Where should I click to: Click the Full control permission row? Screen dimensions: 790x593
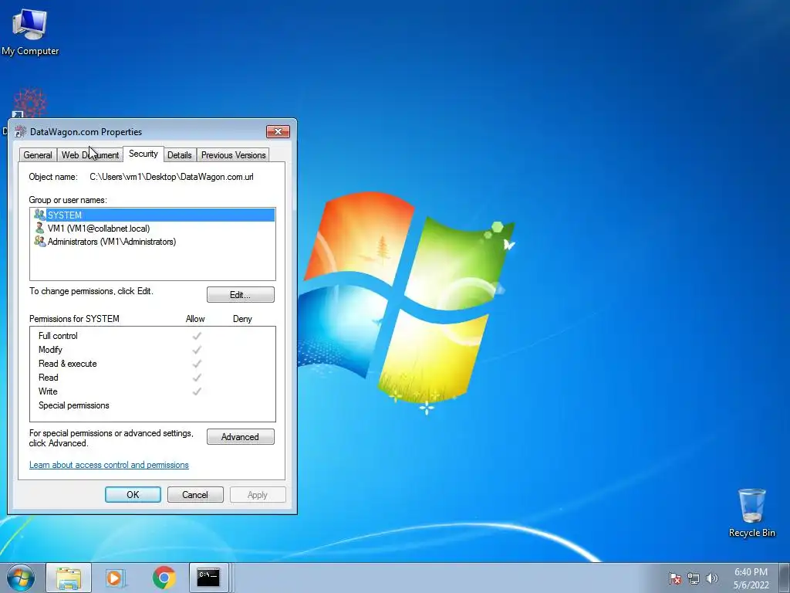click(x=153, y=336)
